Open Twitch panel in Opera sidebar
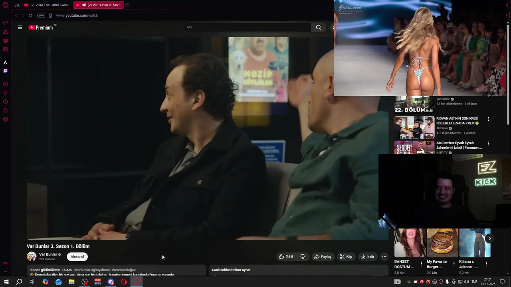 click(x=6, y=71)
